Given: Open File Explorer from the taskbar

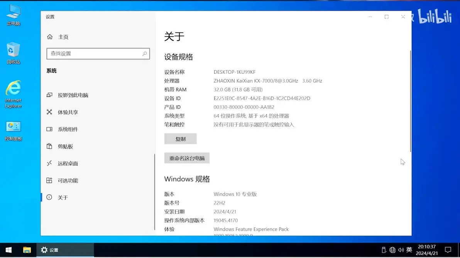Looking at the screenshot, I should (x=27, y=250).
